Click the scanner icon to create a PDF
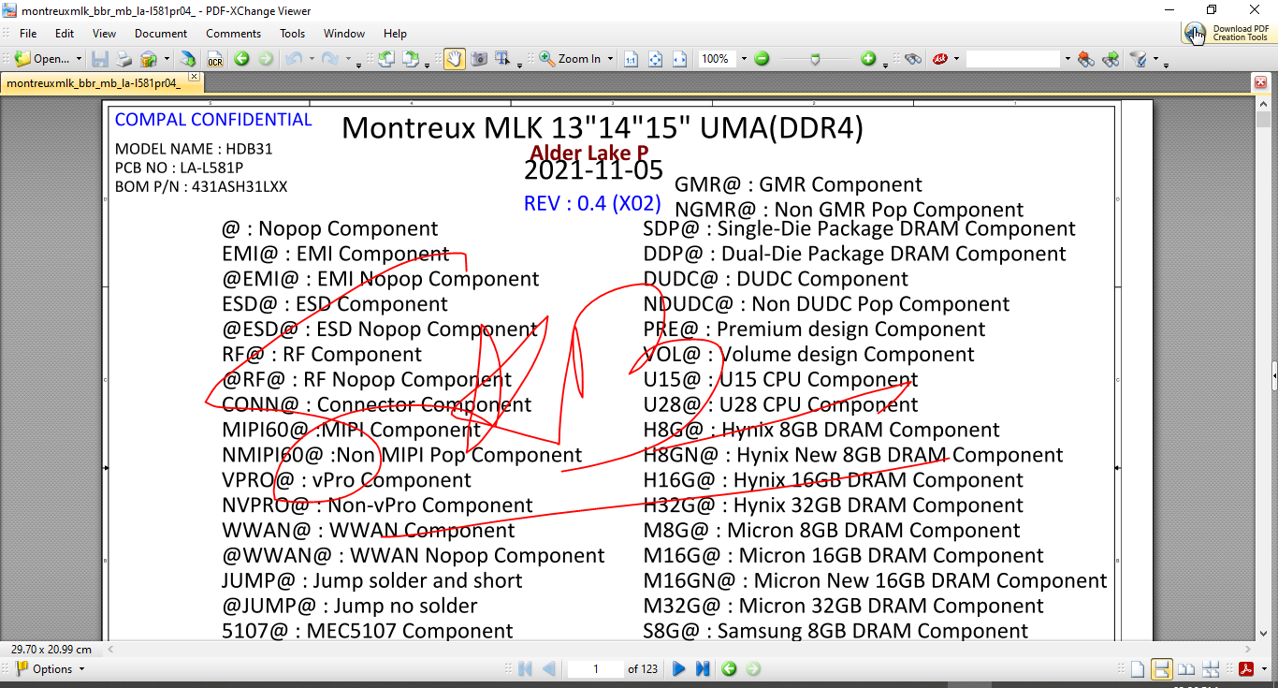The image size is (1278, 688). [x=148, y=59]
